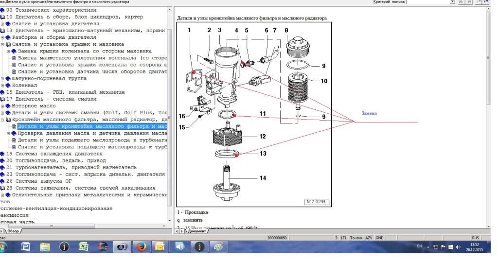Viewport: 498px width, 280px height.
Task: Click book icon beside 'Моторное масло'
Action: point(8,106)
